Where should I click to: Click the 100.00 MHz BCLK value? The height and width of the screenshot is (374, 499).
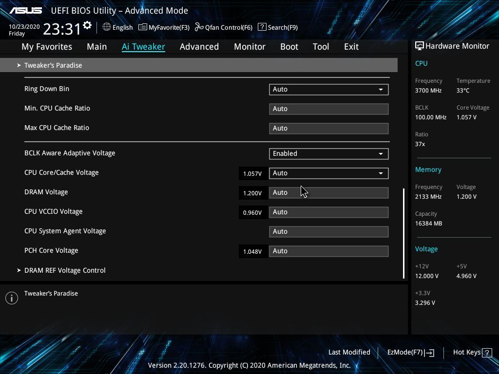click(431, 117)
